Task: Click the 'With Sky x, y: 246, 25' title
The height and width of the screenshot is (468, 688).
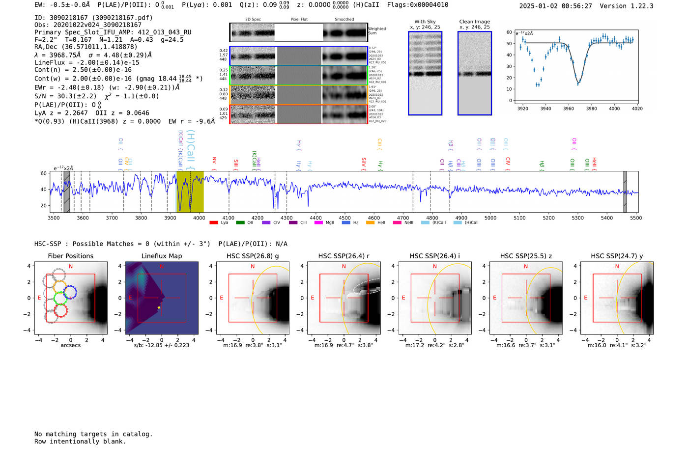Action: click(x=425, y=25)
